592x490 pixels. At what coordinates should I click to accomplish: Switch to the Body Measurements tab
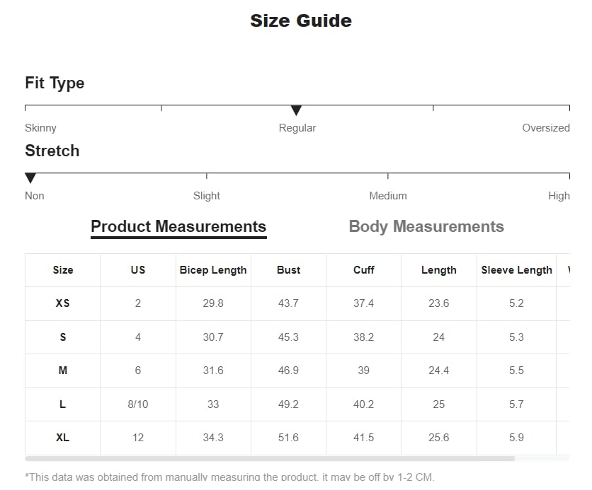(426, 227)
